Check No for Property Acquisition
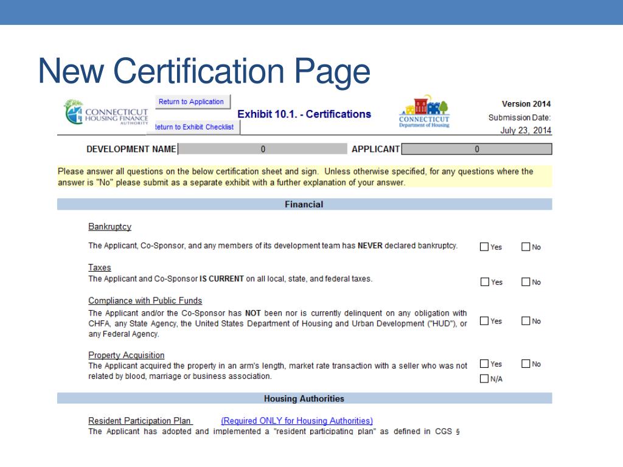 click(x=526, y=364)
